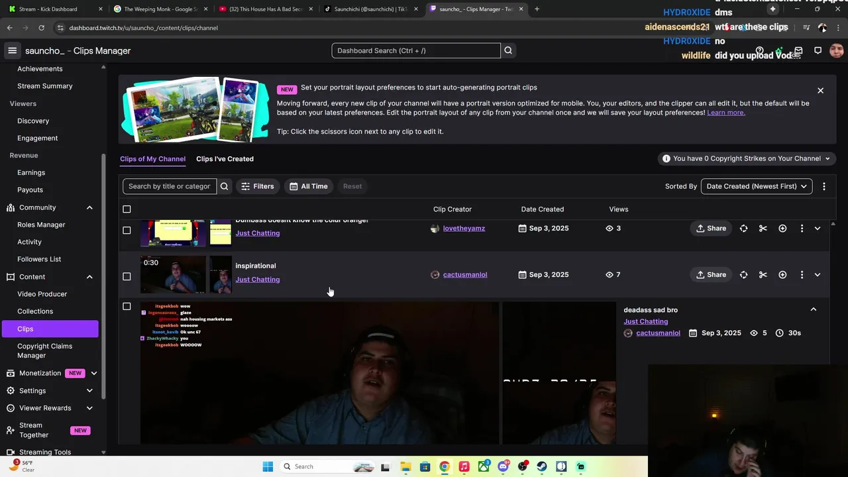Open Windows Start menu
Screen dimensions: 848x477
268,466
